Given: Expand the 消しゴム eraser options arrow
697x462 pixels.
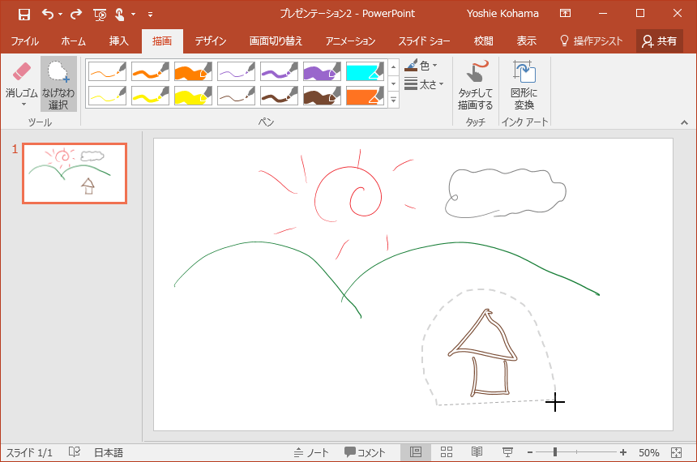Looking at the screenshot, I should 24,105.
